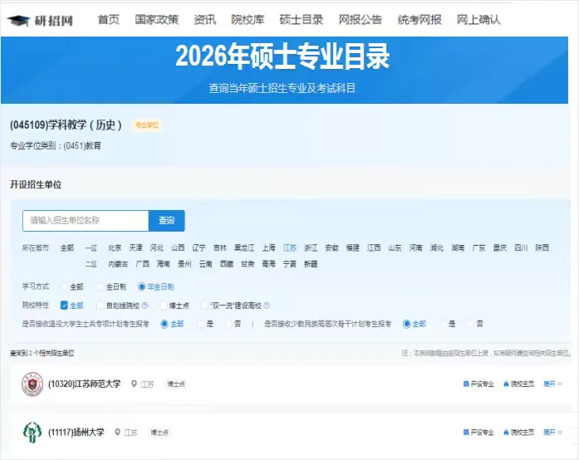Open 网报公告 navigation item
Screen dimensions: 579x460
pos(361,20)
